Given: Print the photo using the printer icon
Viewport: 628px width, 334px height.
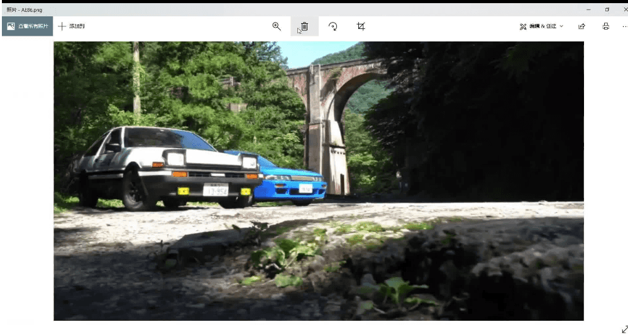Looking at the screenshot, I should point(605,26).
